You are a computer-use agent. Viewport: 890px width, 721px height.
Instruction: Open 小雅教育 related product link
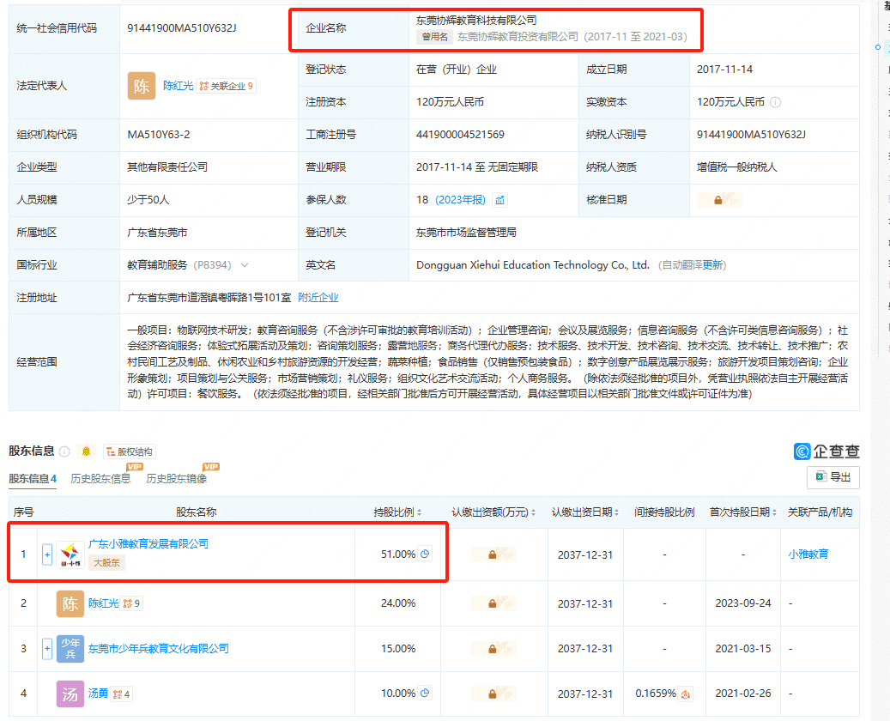tap(808, 554)
